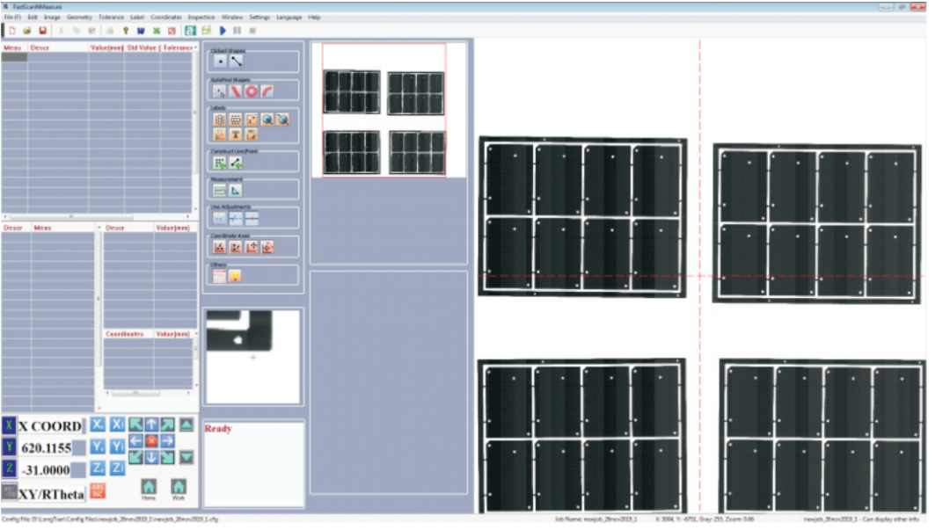Open the Geometry menu
The image size is (950, 530).
point(79,17)
